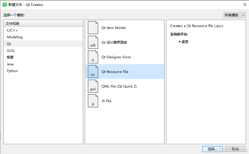Select the GLSL category
The height and width of the screenshot is (154, 249).
pos(43,51)
